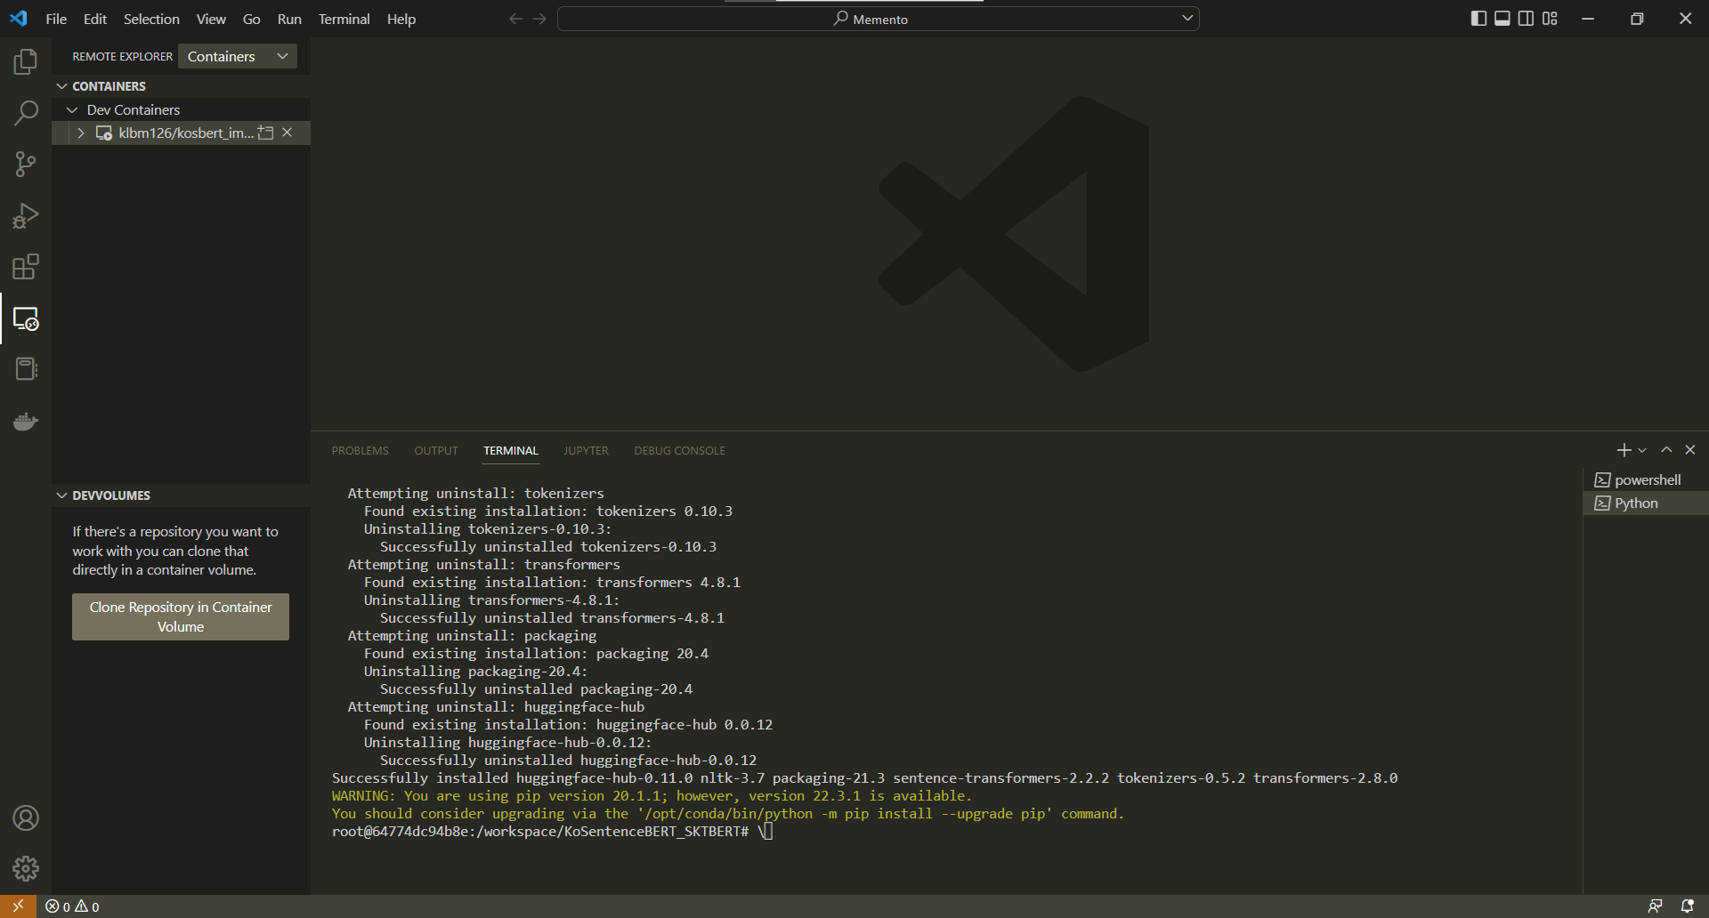Image resolution: width=1709 pixels, height=918 pixels.
Task: Switch to the JUPYTER tab
Action: coord(586,451)
